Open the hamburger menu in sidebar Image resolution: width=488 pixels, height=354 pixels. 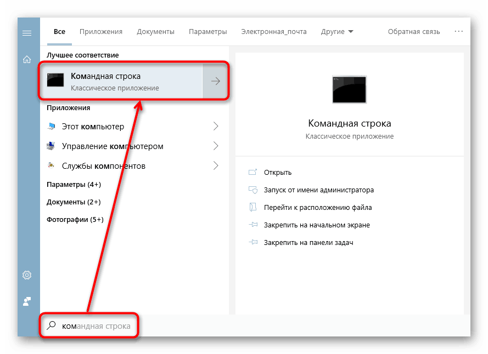[x=27, y=33]
